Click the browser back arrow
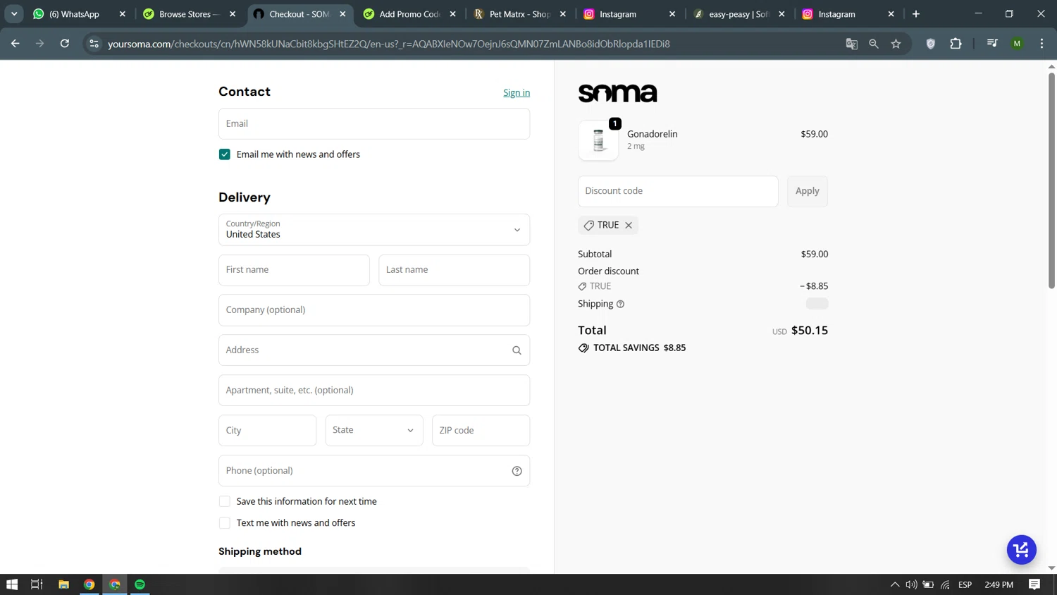Viewport: 1057px width, 595px height. coord(15,44)
